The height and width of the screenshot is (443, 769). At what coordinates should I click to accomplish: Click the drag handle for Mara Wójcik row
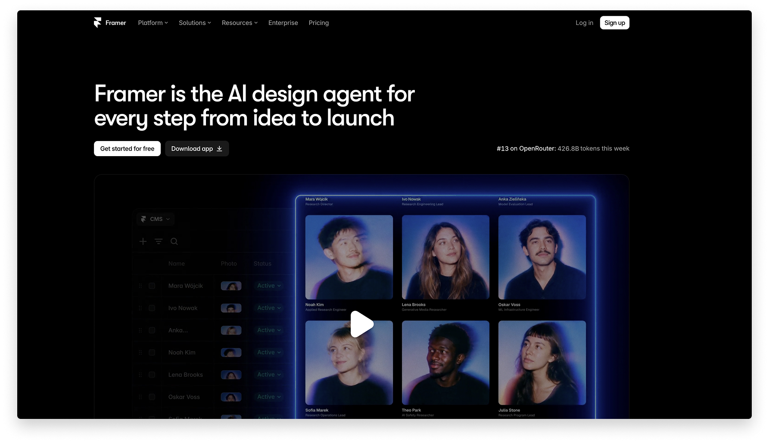tap(140, 286)
